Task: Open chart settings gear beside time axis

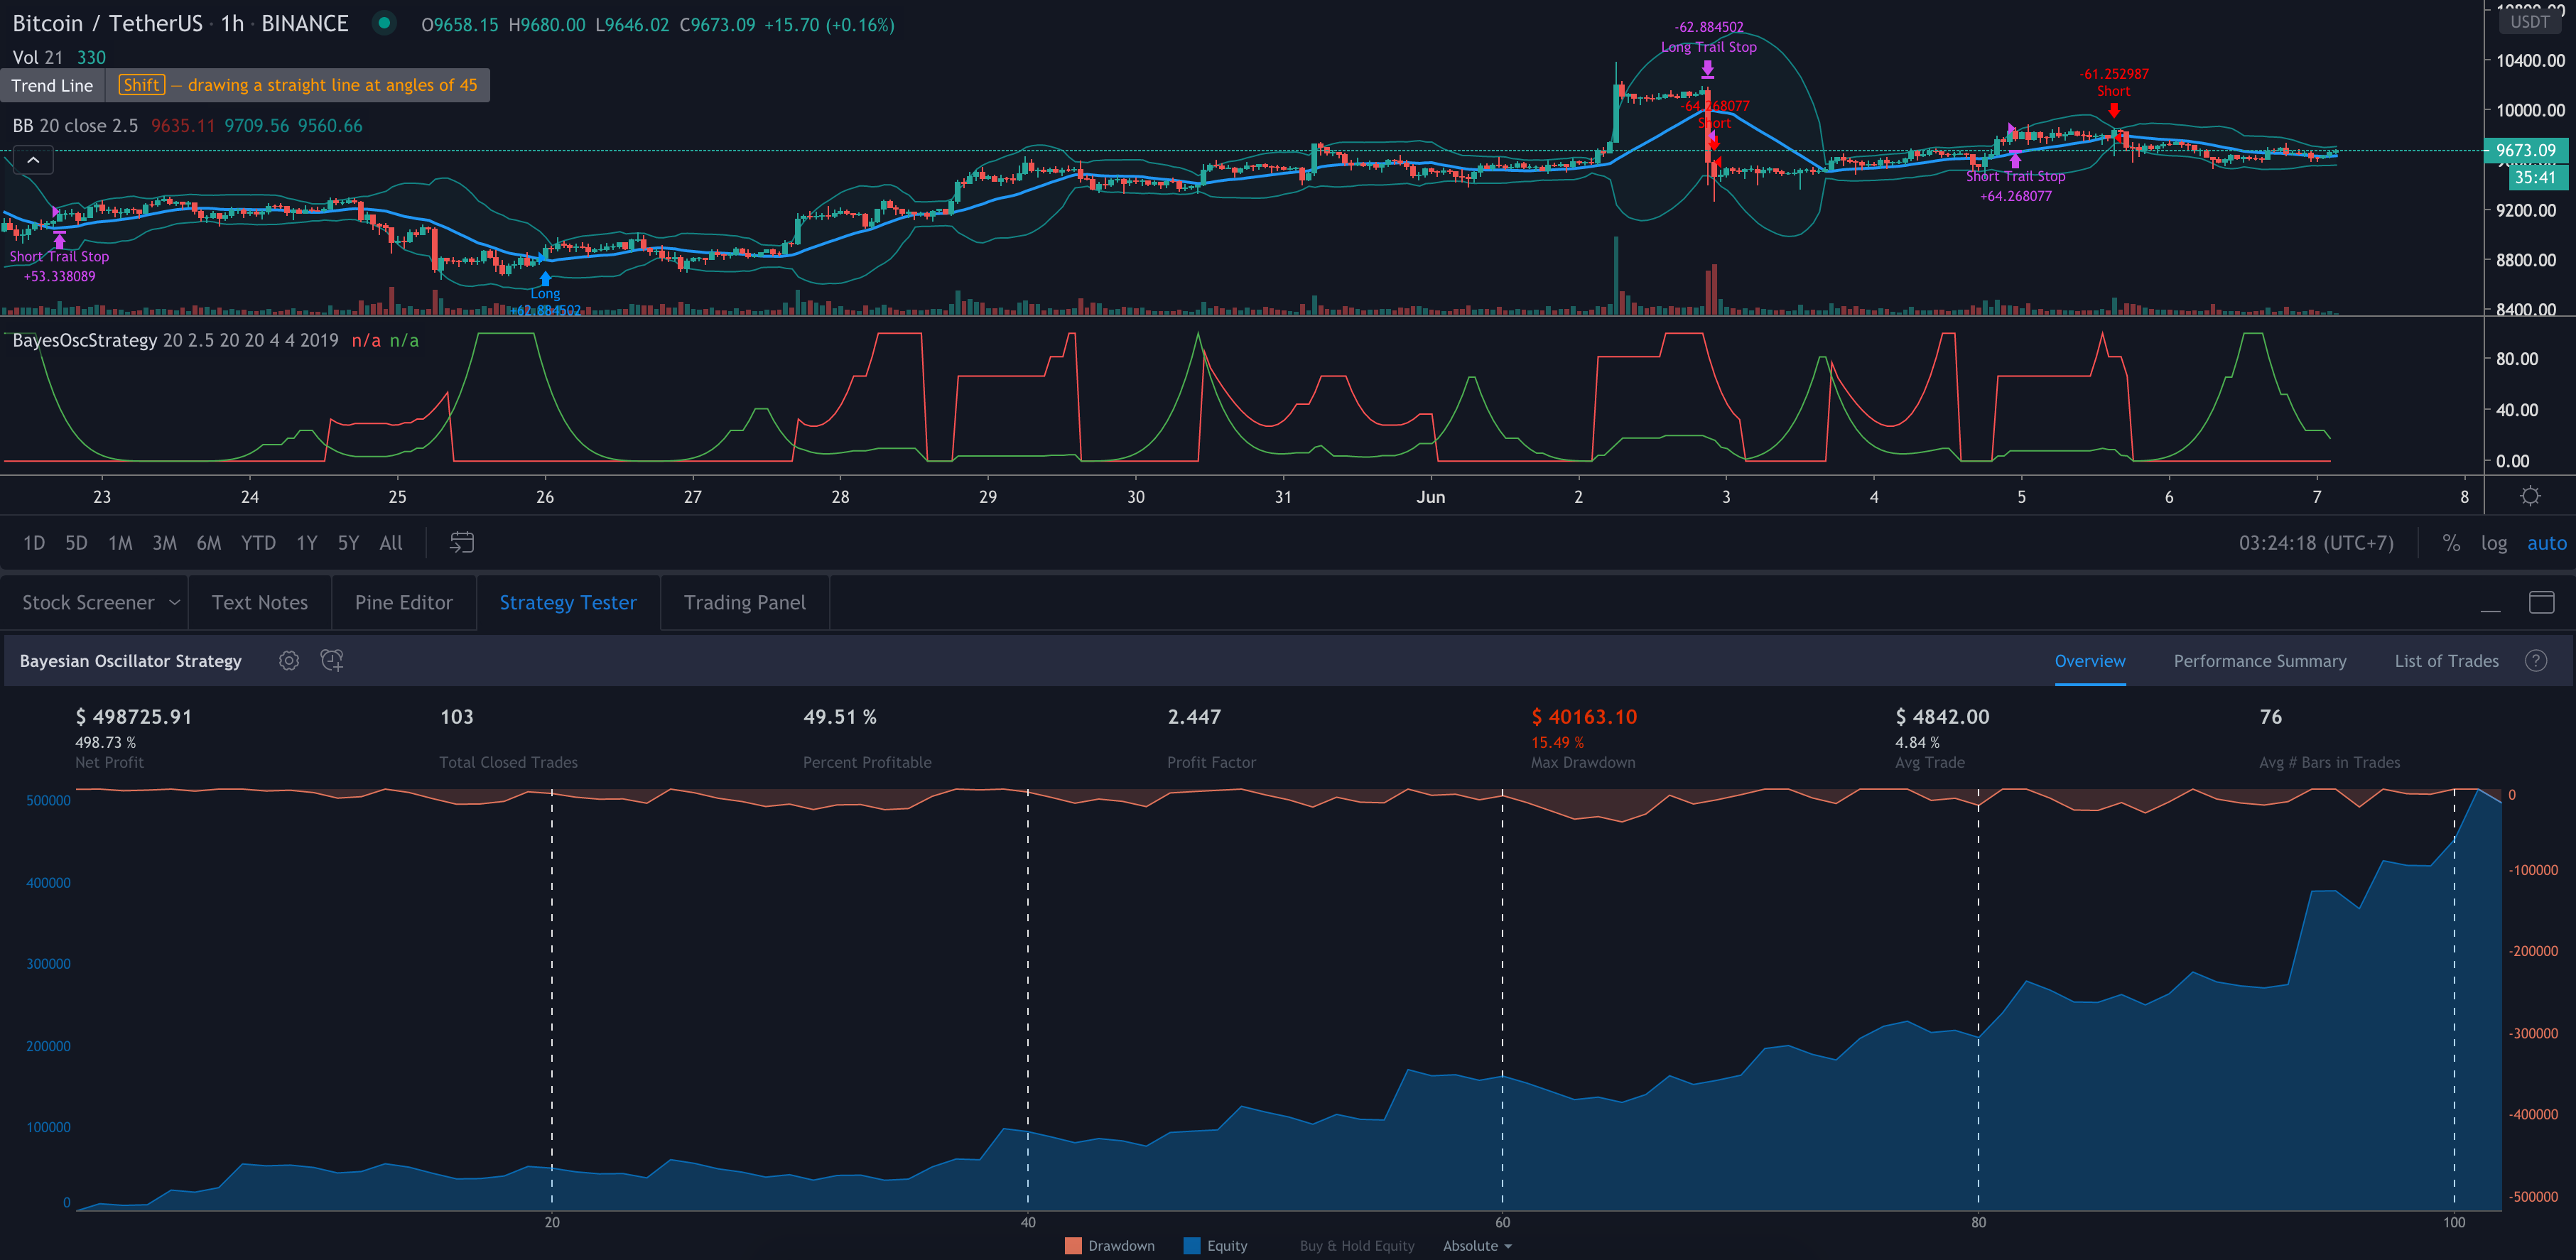Action: click(2530, 497)
